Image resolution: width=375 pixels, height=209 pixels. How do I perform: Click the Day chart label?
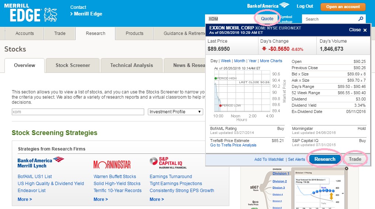point(214,61)
